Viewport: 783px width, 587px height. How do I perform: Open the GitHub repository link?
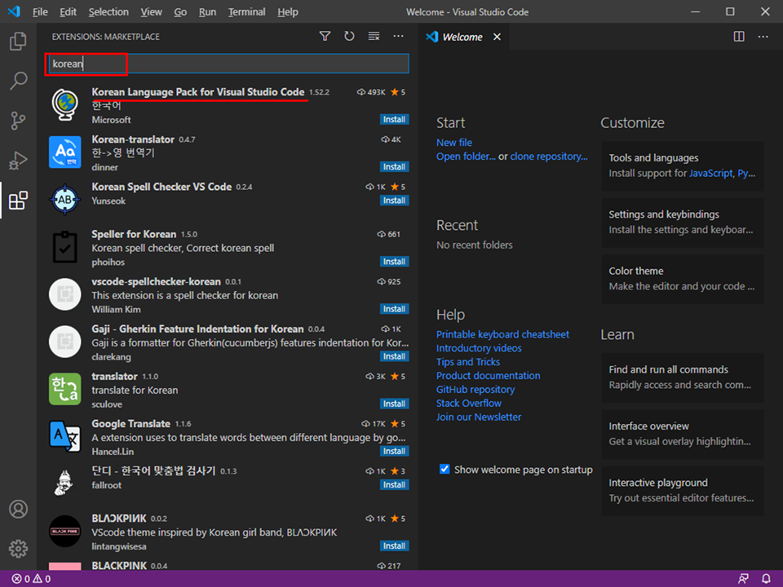click(x=476, y=390)
